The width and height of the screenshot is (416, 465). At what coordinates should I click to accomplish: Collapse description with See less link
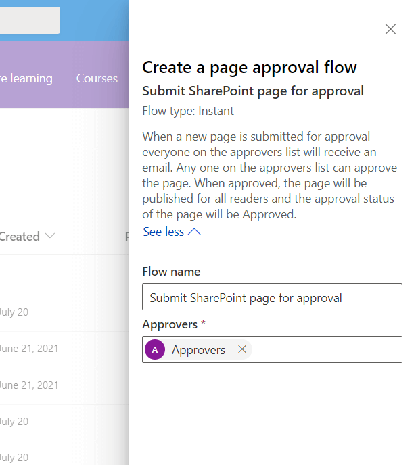(x=172, y=232)
